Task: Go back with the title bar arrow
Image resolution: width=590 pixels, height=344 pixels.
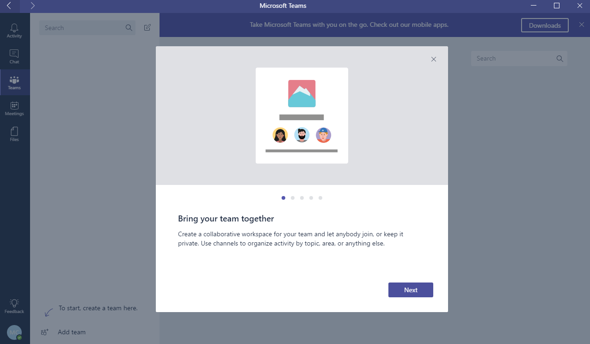Action: click(x=9, y=6)
